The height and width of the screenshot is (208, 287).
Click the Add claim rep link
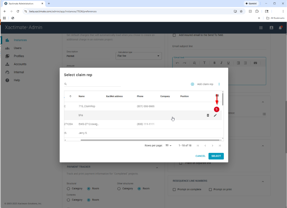[x=205, y=84]
